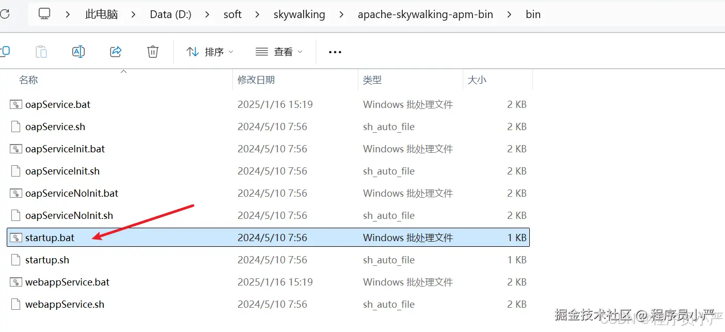Expand the 排序 dropdown chevron
The width and height of the screenshot is (725, 332).
click(x=230, y=52)
